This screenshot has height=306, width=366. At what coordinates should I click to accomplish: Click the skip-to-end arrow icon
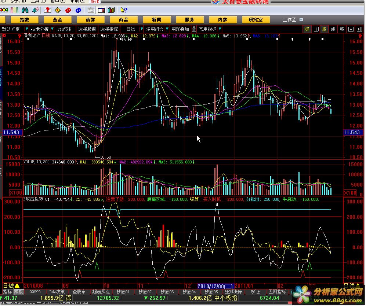coord(359,29)
